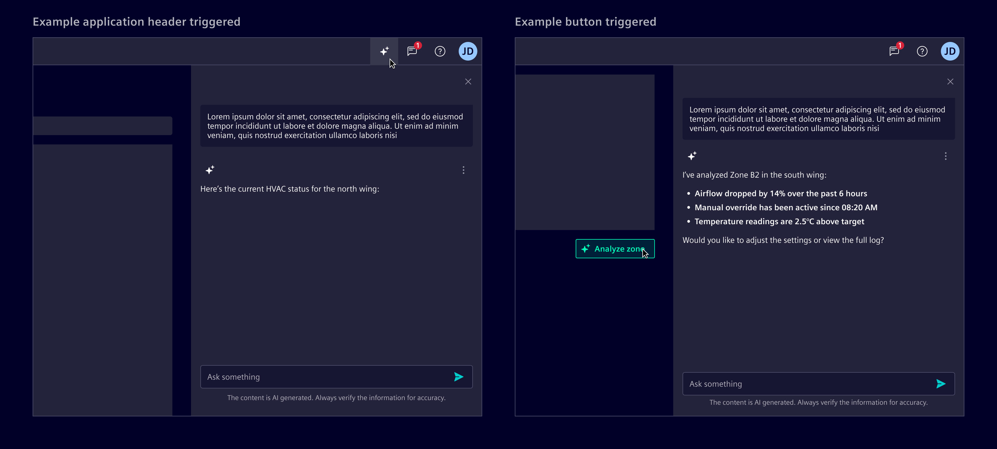Click the send arrow in the left chat input
This screenshot has height=449, width=997.
[459, 376]
